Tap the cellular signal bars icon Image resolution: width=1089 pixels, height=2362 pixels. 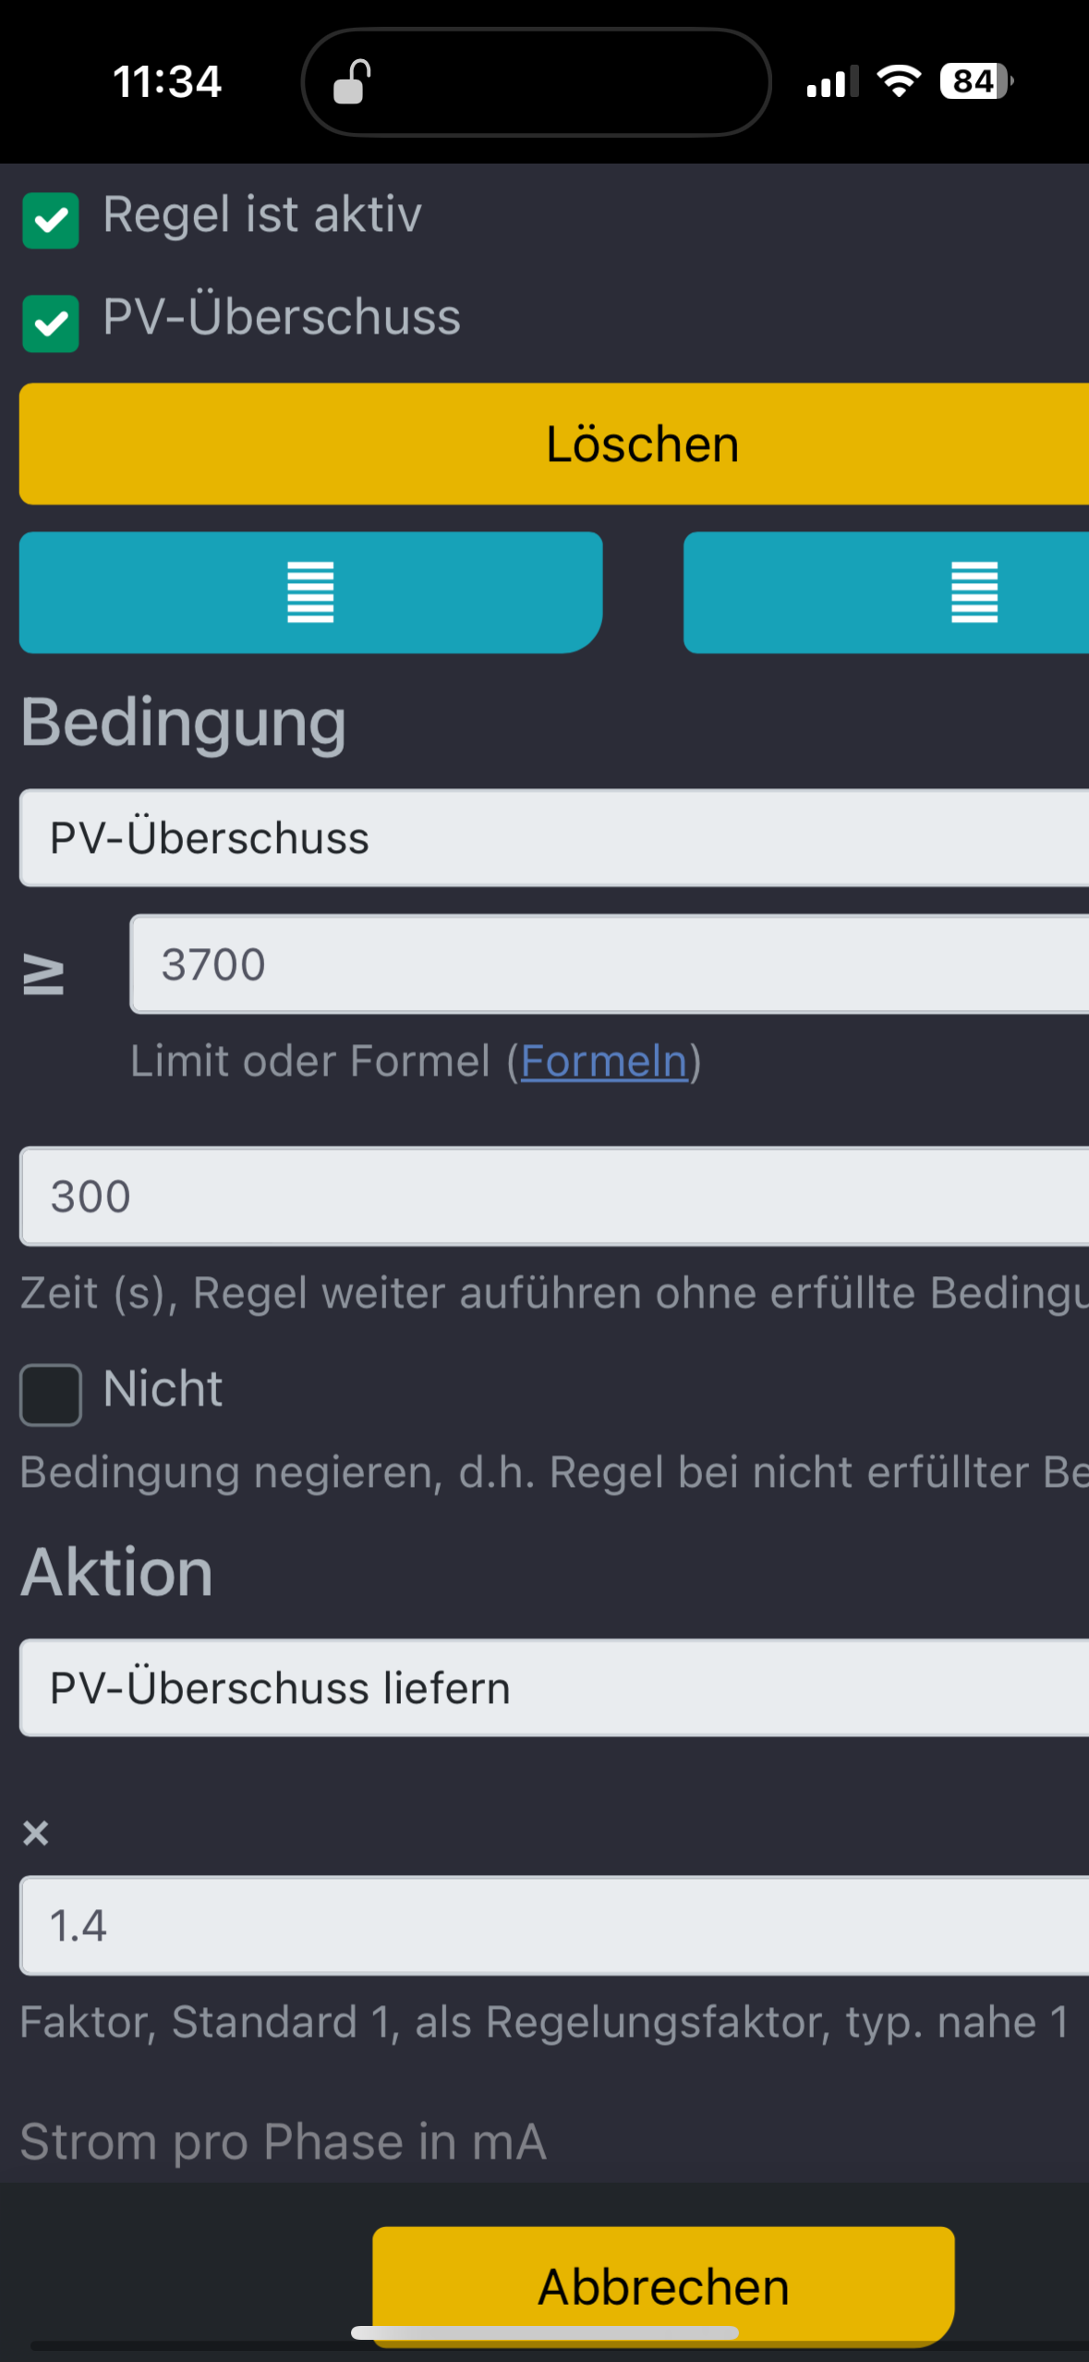pos(831,82)
